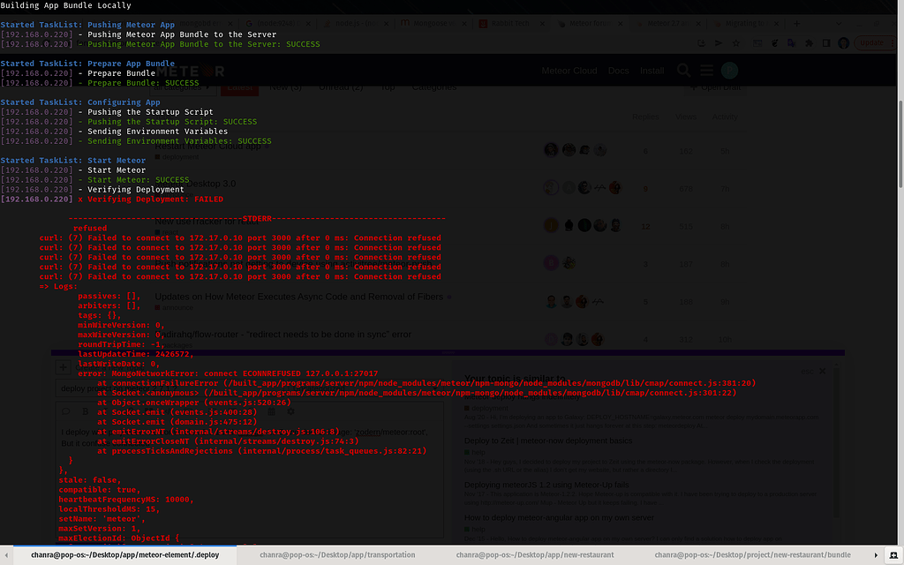Click the browser profile avatar icon near Update

pyautogui.click(x=844, y=42)
